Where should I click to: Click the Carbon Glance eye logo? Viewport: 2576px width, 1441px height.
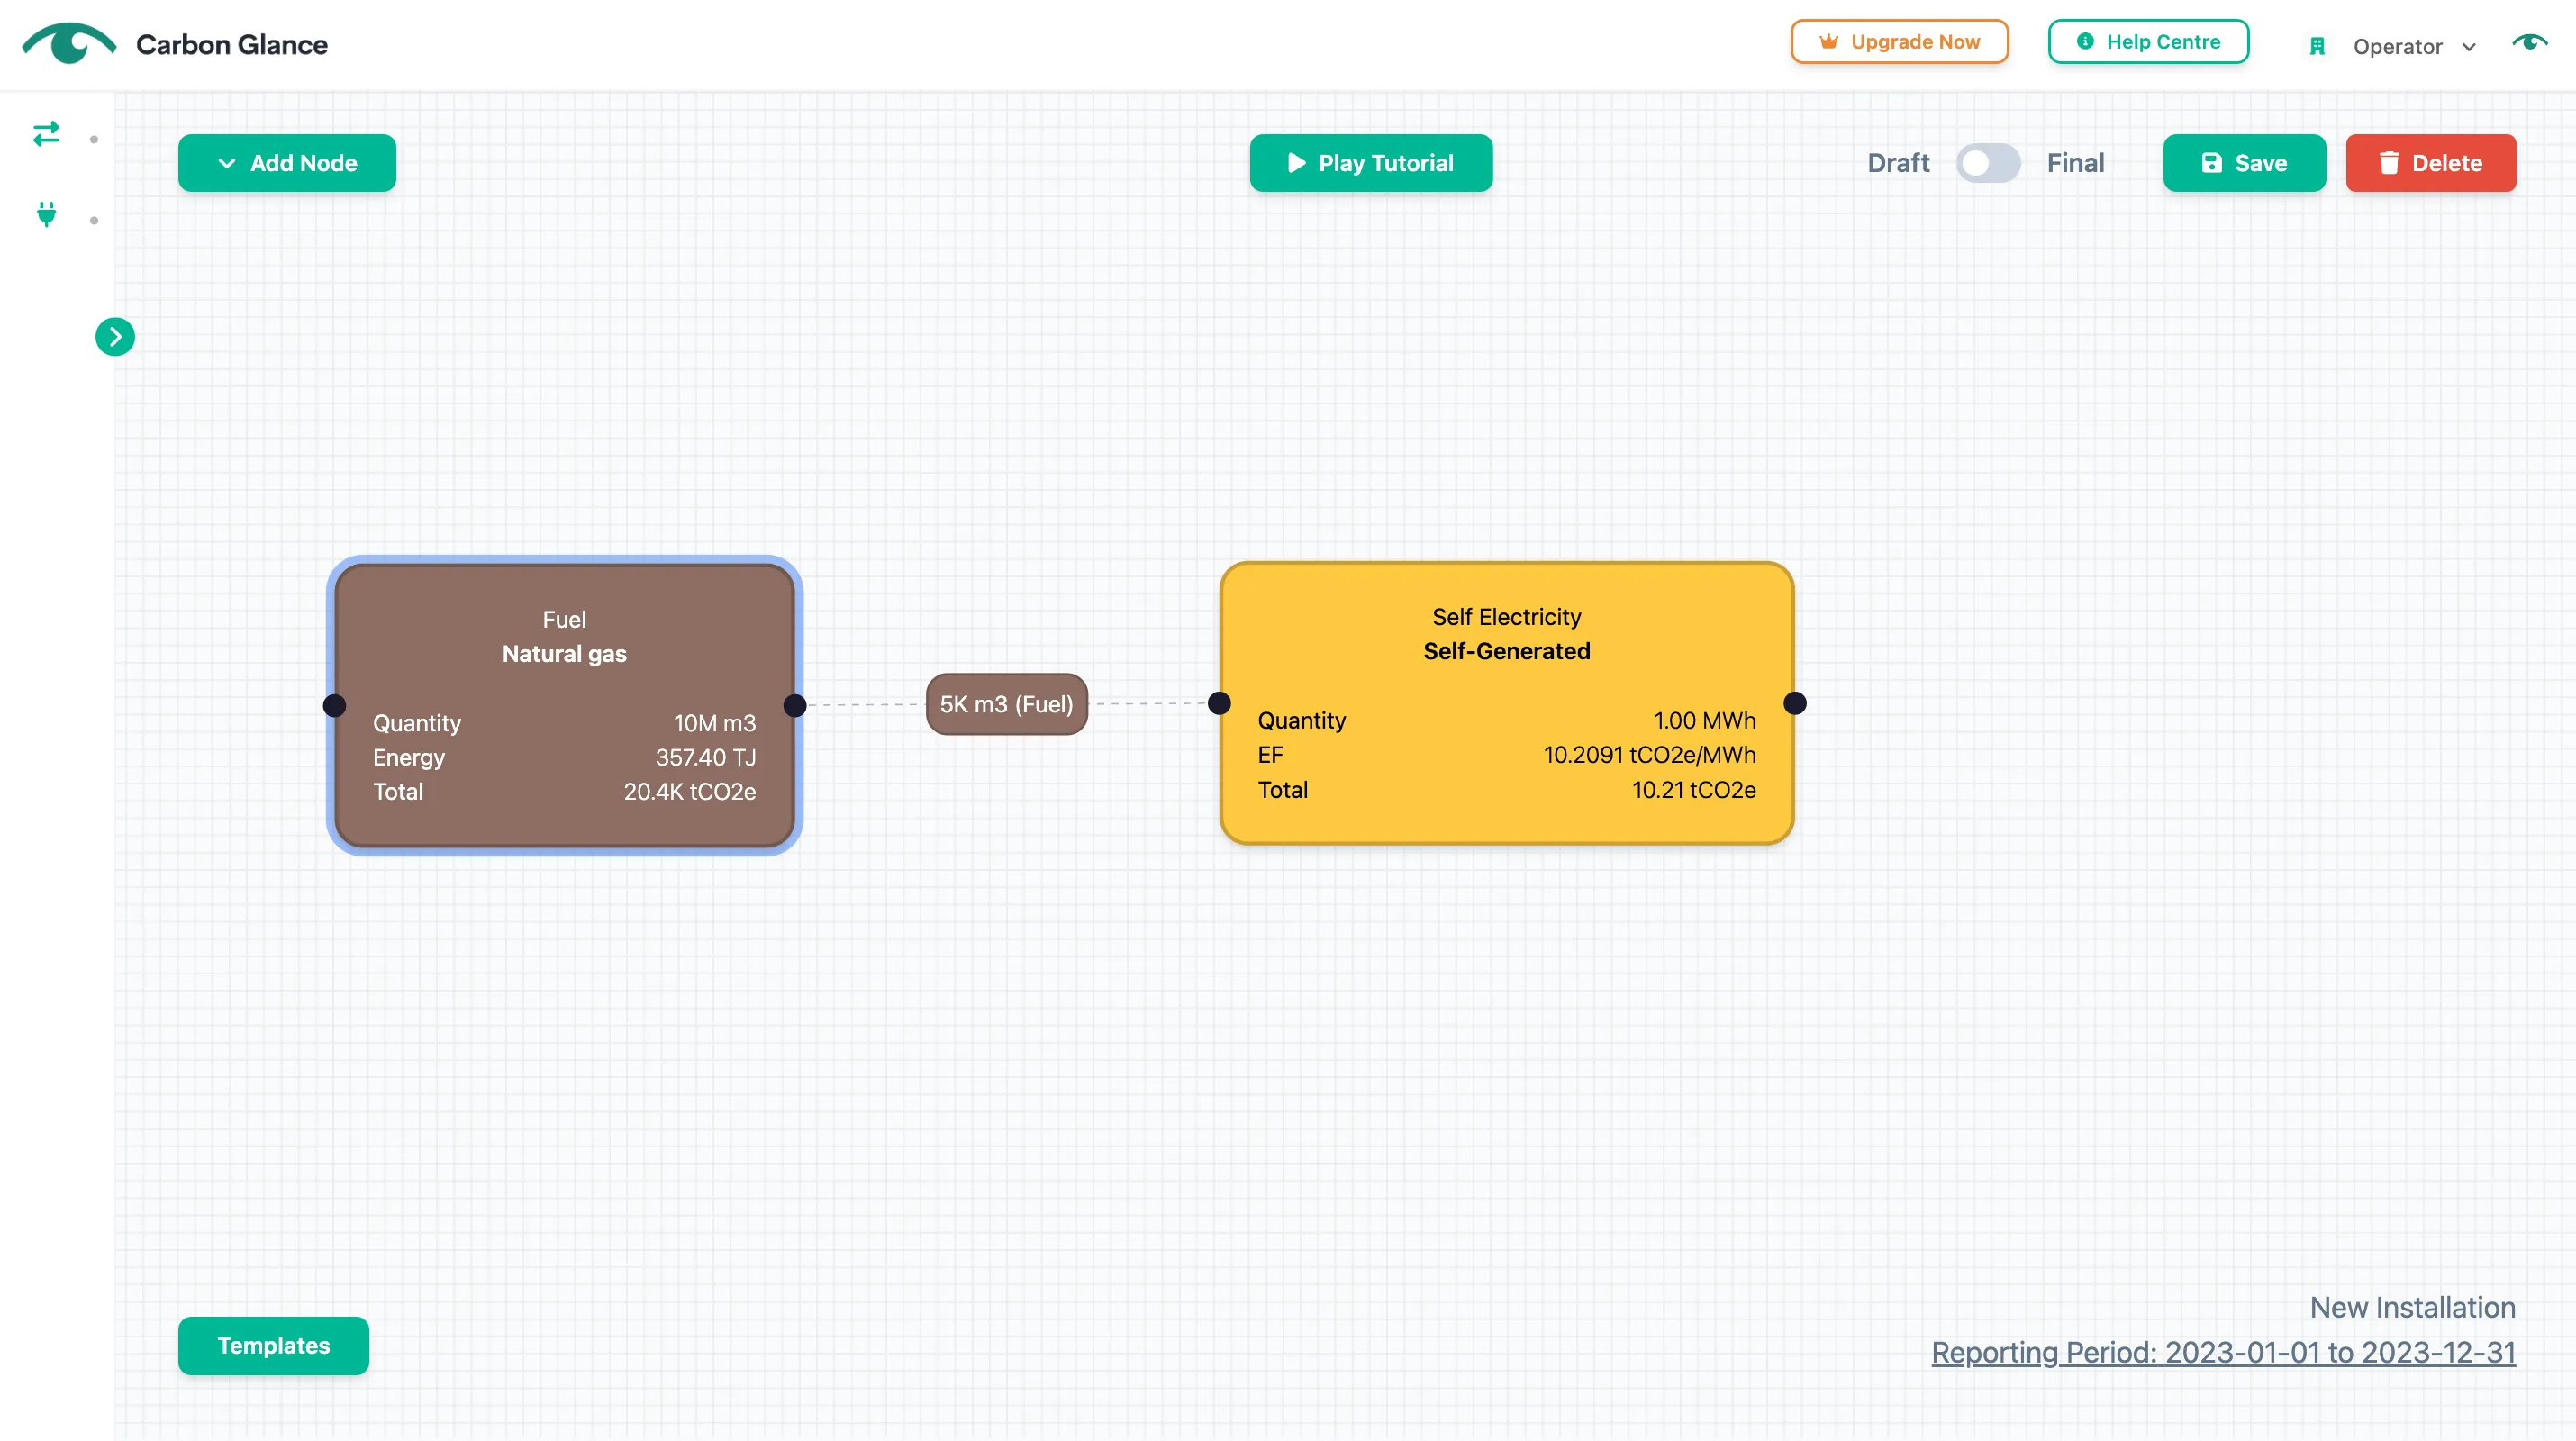pyautogui.click(x=69, y=43)
